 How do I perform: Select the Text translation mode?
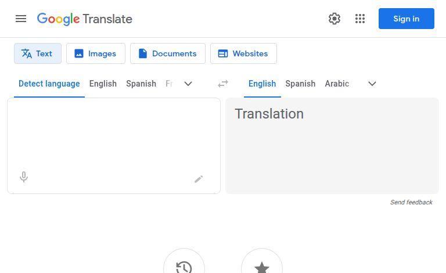point(38,53)
